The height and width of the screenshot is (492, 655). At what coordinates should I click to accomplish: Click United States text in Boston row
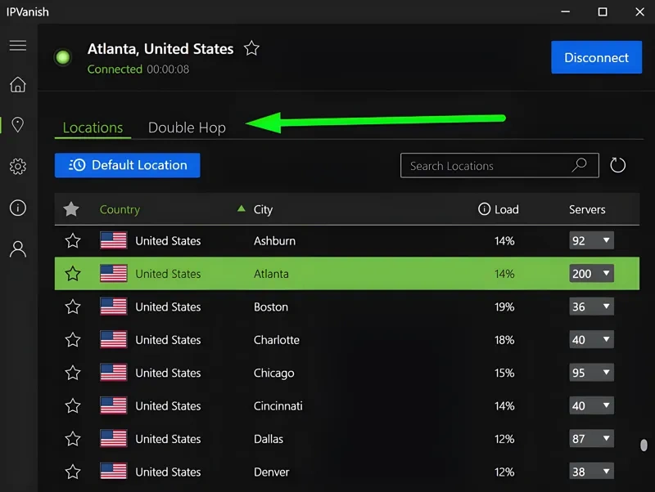click(x=168, y=306)
